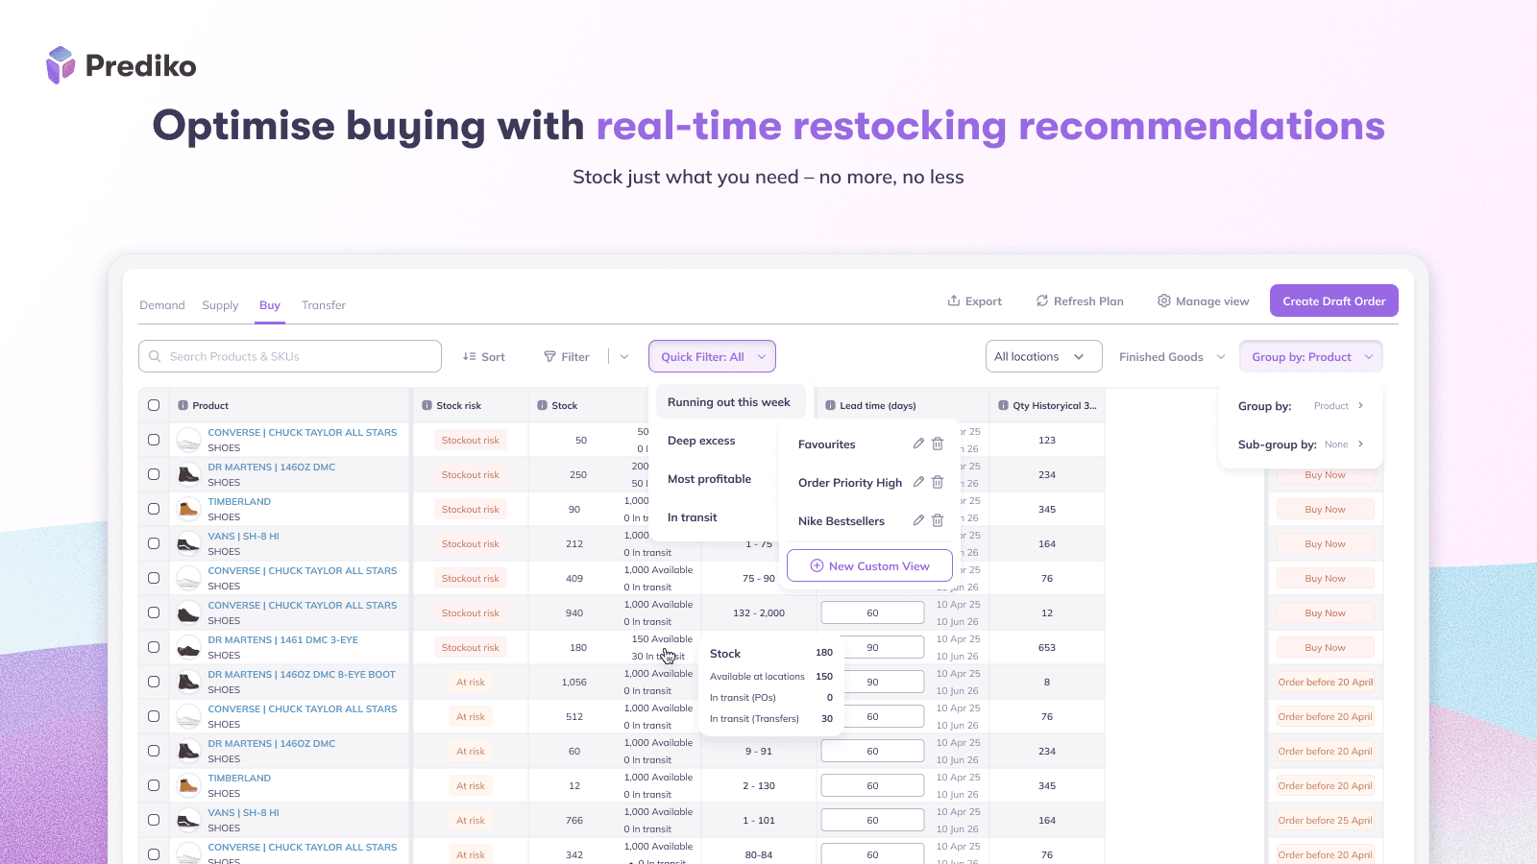Check the TIMBERLAND row with stock 90
The image size is (1537, 864).
pos(154,509)
